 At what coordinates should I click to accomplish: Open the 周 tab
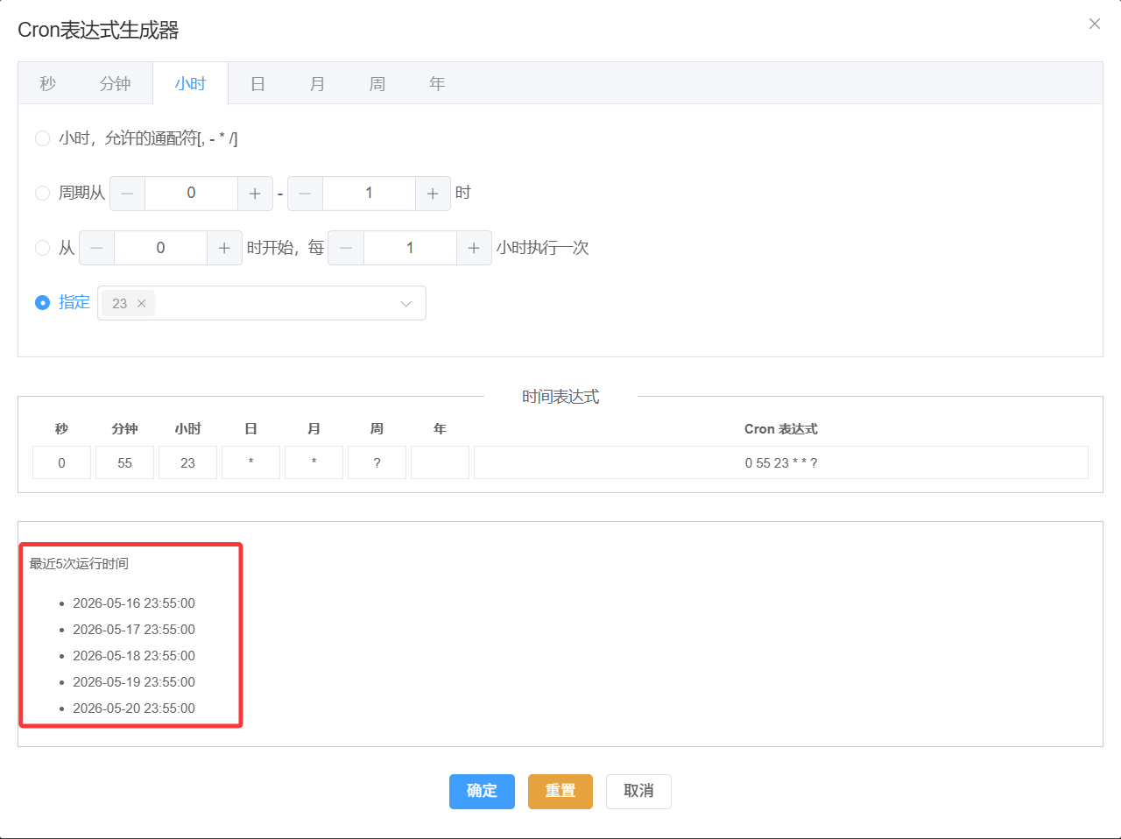click(x=377, y=83)
